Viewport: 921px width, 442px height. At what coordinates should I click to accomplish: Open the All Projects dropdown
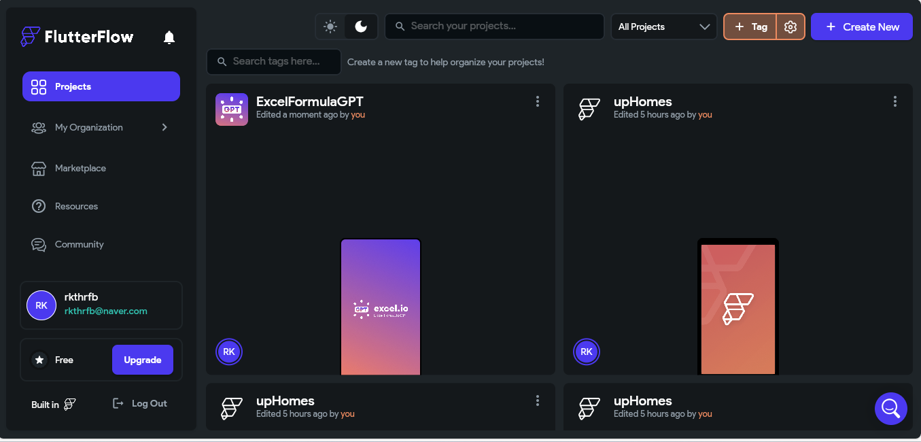[x=664, y=27]
